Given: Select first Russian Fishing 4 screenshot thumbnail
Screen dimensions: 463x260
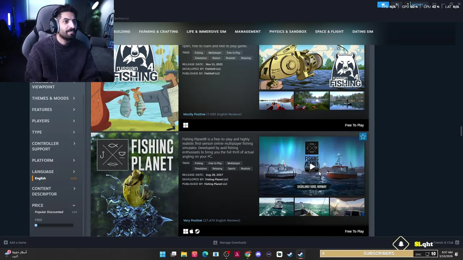Looking at the screenshot, I should 276,100.
